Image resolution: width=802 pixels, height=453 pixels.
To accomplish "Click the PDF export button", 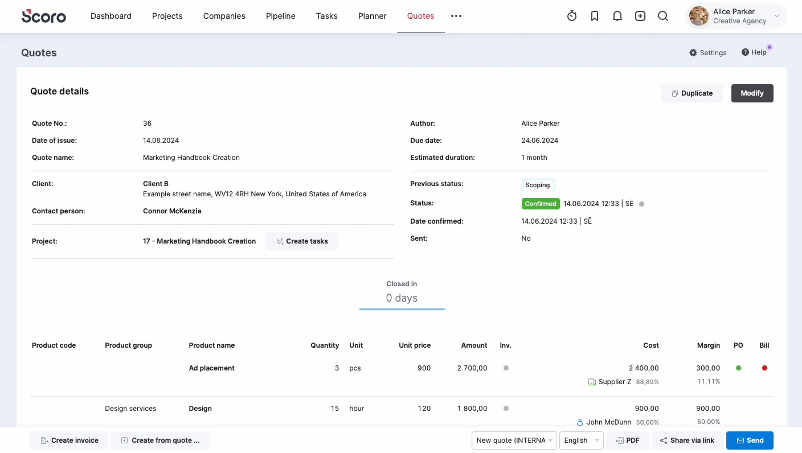I will tap(628, 440).
